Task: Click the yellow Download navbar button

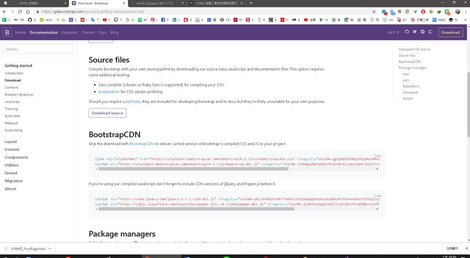Action: pos(451,32)
